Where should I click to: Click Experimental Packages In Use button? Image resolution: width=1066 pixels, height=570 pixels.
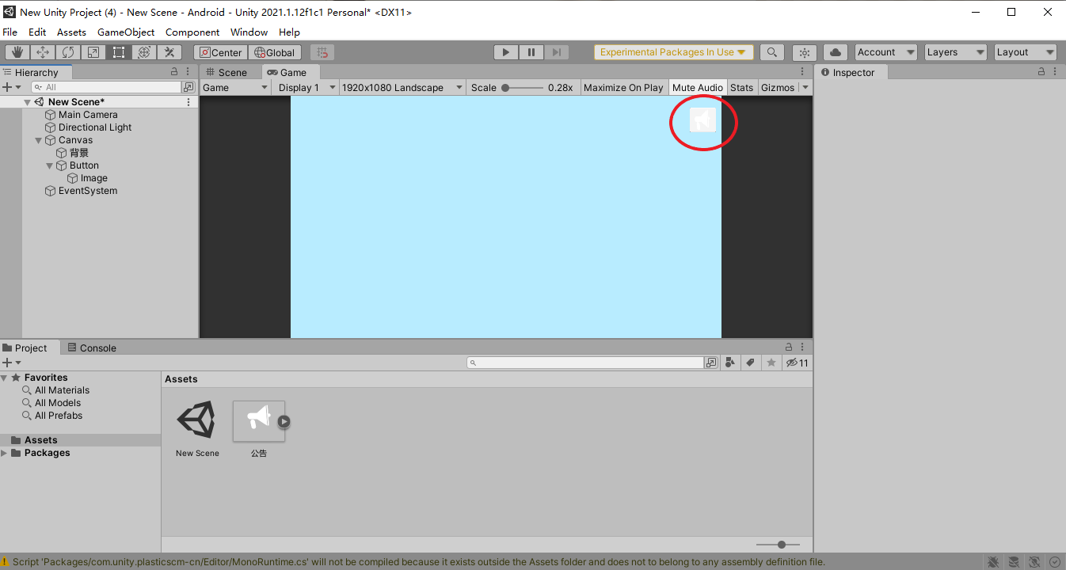coord(673,52)
